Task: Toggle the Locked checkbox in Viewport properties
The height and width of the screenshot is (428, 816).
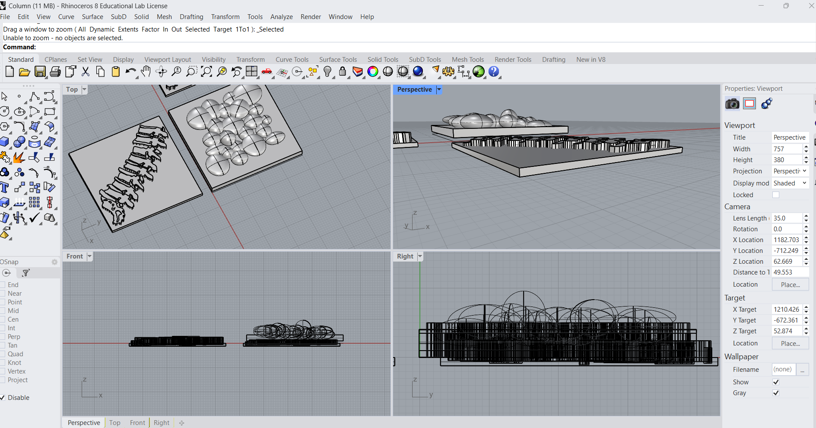Action: [776, 195]
